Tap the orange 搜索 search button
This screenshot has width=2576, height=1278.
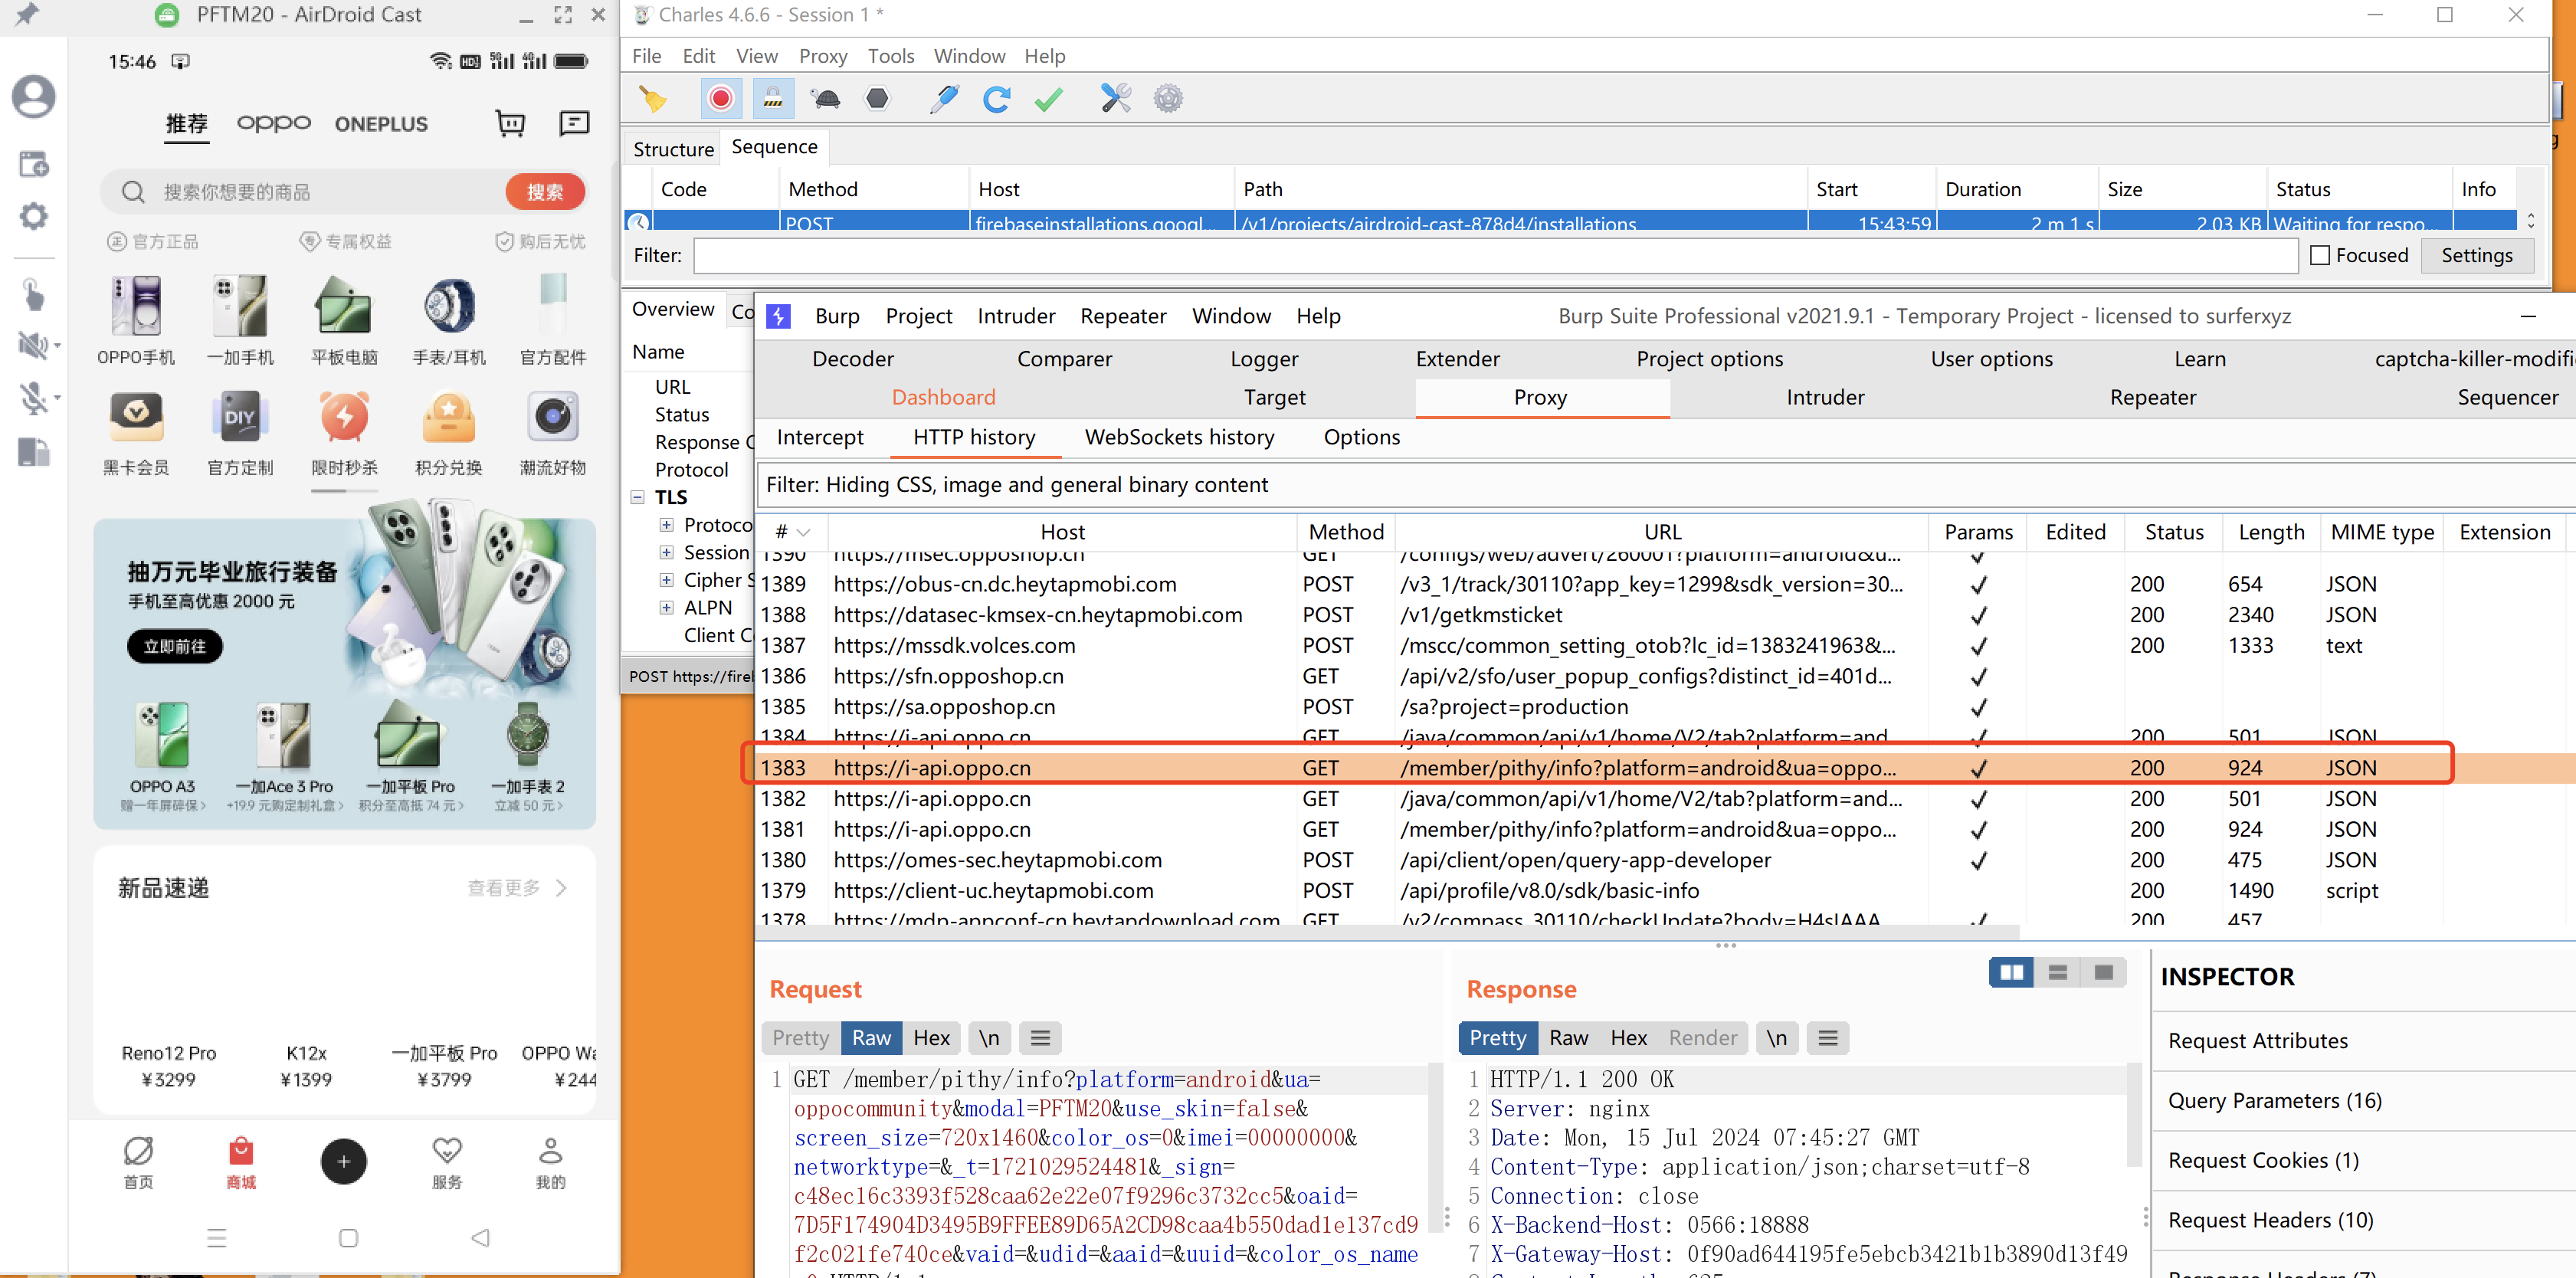tap(544, 192)
